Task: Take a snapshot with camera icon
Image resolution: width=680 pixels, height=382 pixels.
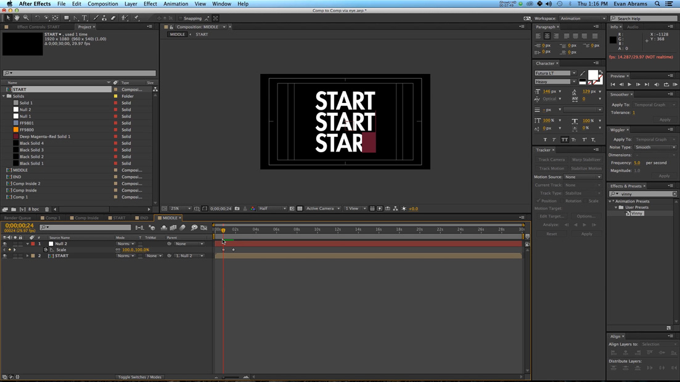Action: [237, 209]
